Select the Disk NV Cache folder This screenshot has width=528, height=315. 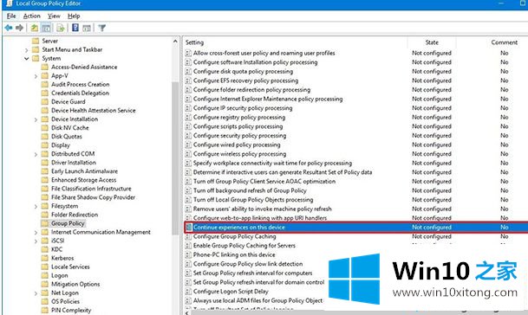click(69, 128)
